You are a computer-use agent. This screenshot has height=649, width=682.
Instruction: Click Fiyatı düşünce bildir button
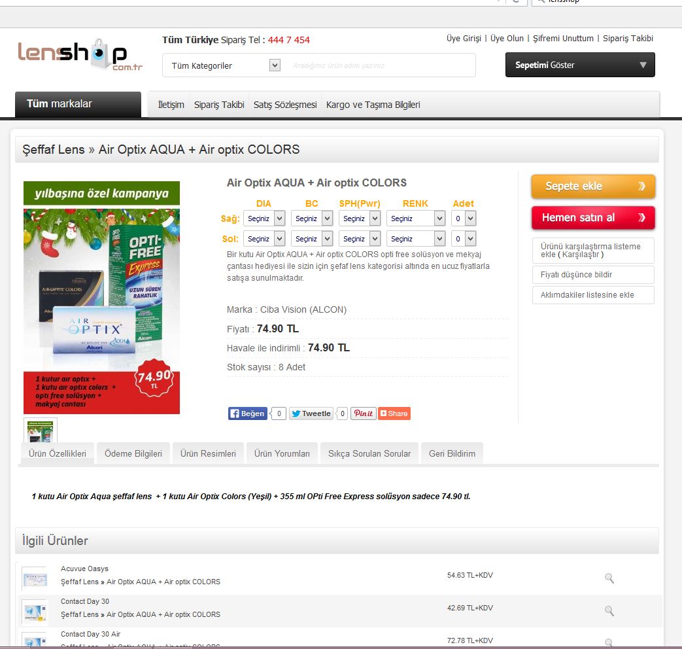(593, 275)
